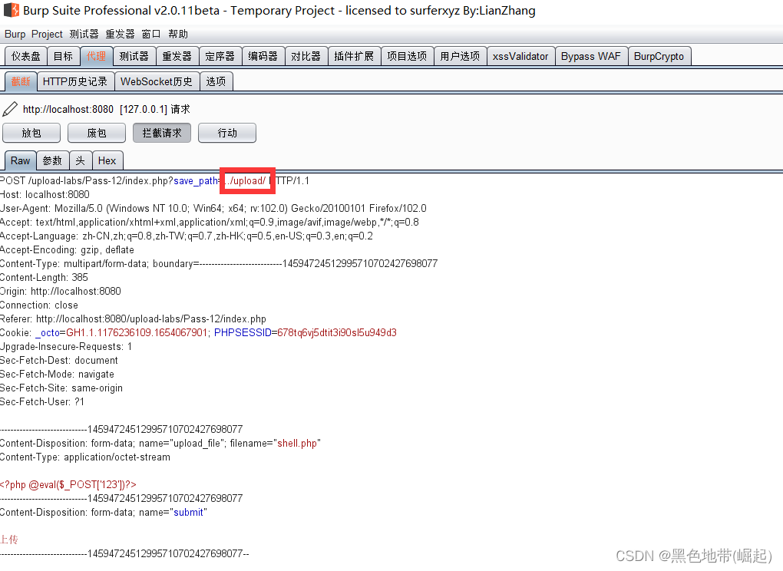Open the 测试器 menu in the menu bar
The image size is (783, 571).
click(84, 34)
